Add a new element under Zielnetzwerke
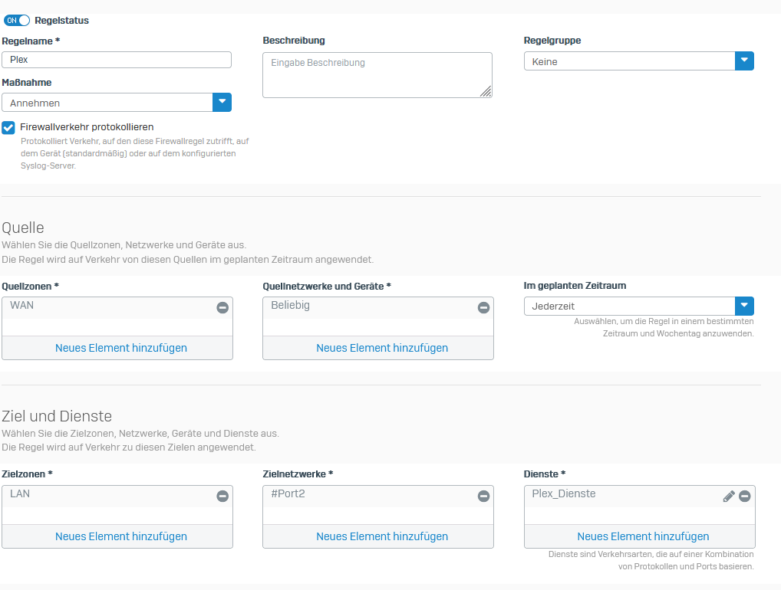This screenshot has height=590, width=781. (382, 536)
